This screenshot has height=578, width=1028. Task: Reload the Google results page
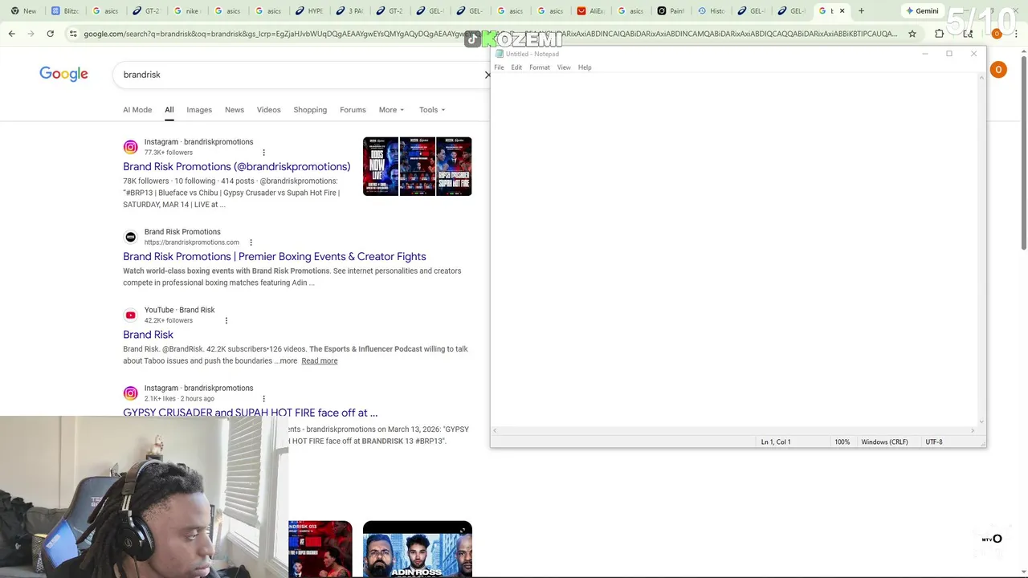(50, 34)
